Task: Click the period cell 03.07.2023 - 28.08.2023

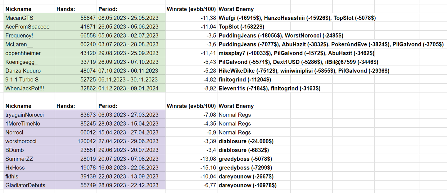Action: [128, 44]
